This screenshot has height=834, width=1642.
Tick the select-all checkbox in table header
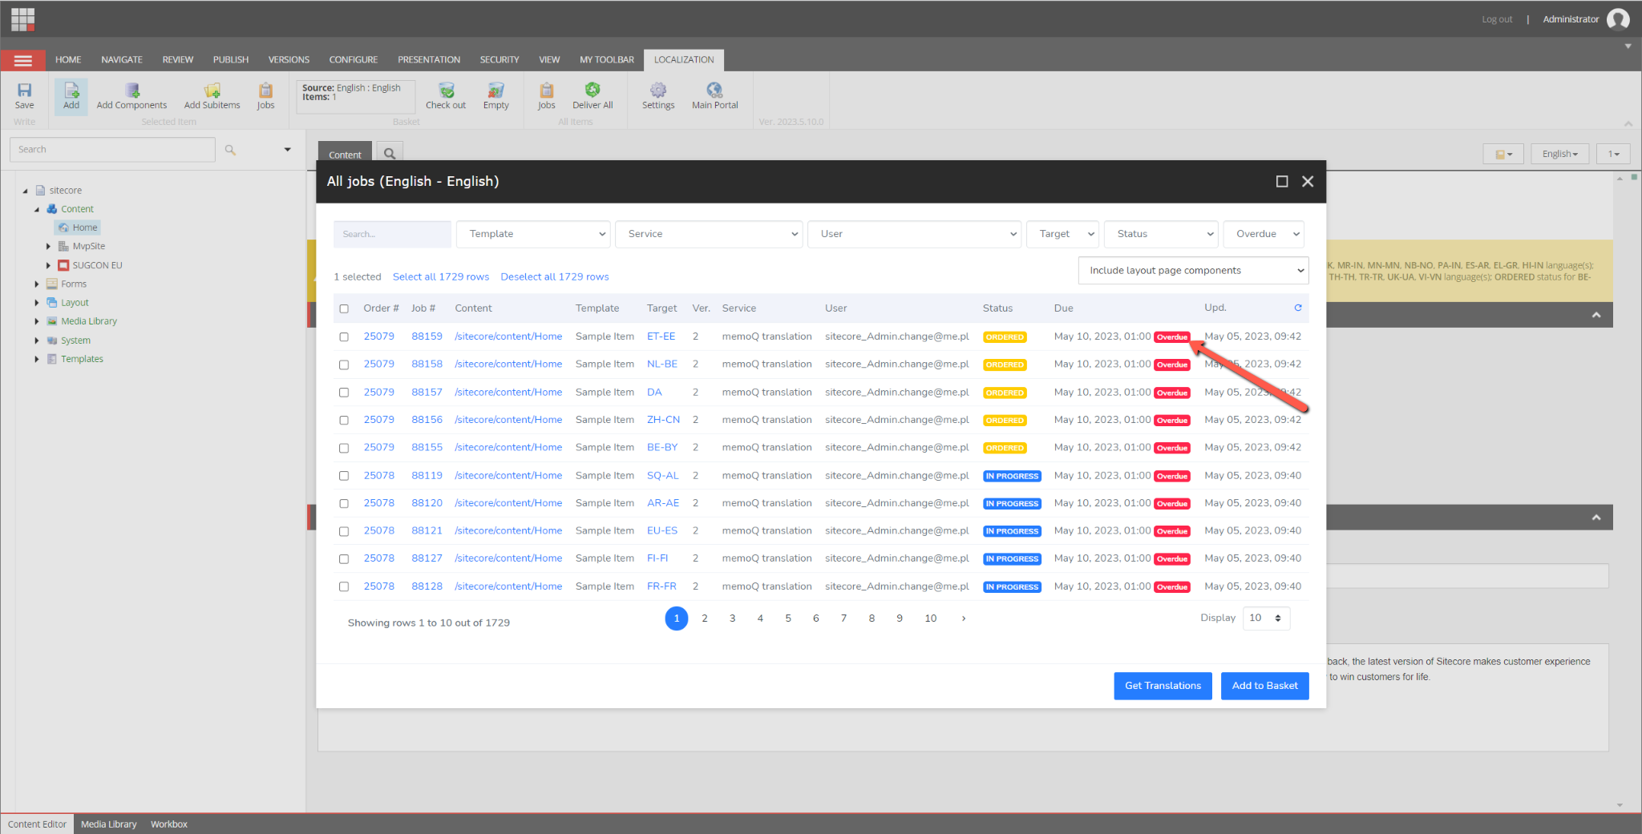coord(344,308)
